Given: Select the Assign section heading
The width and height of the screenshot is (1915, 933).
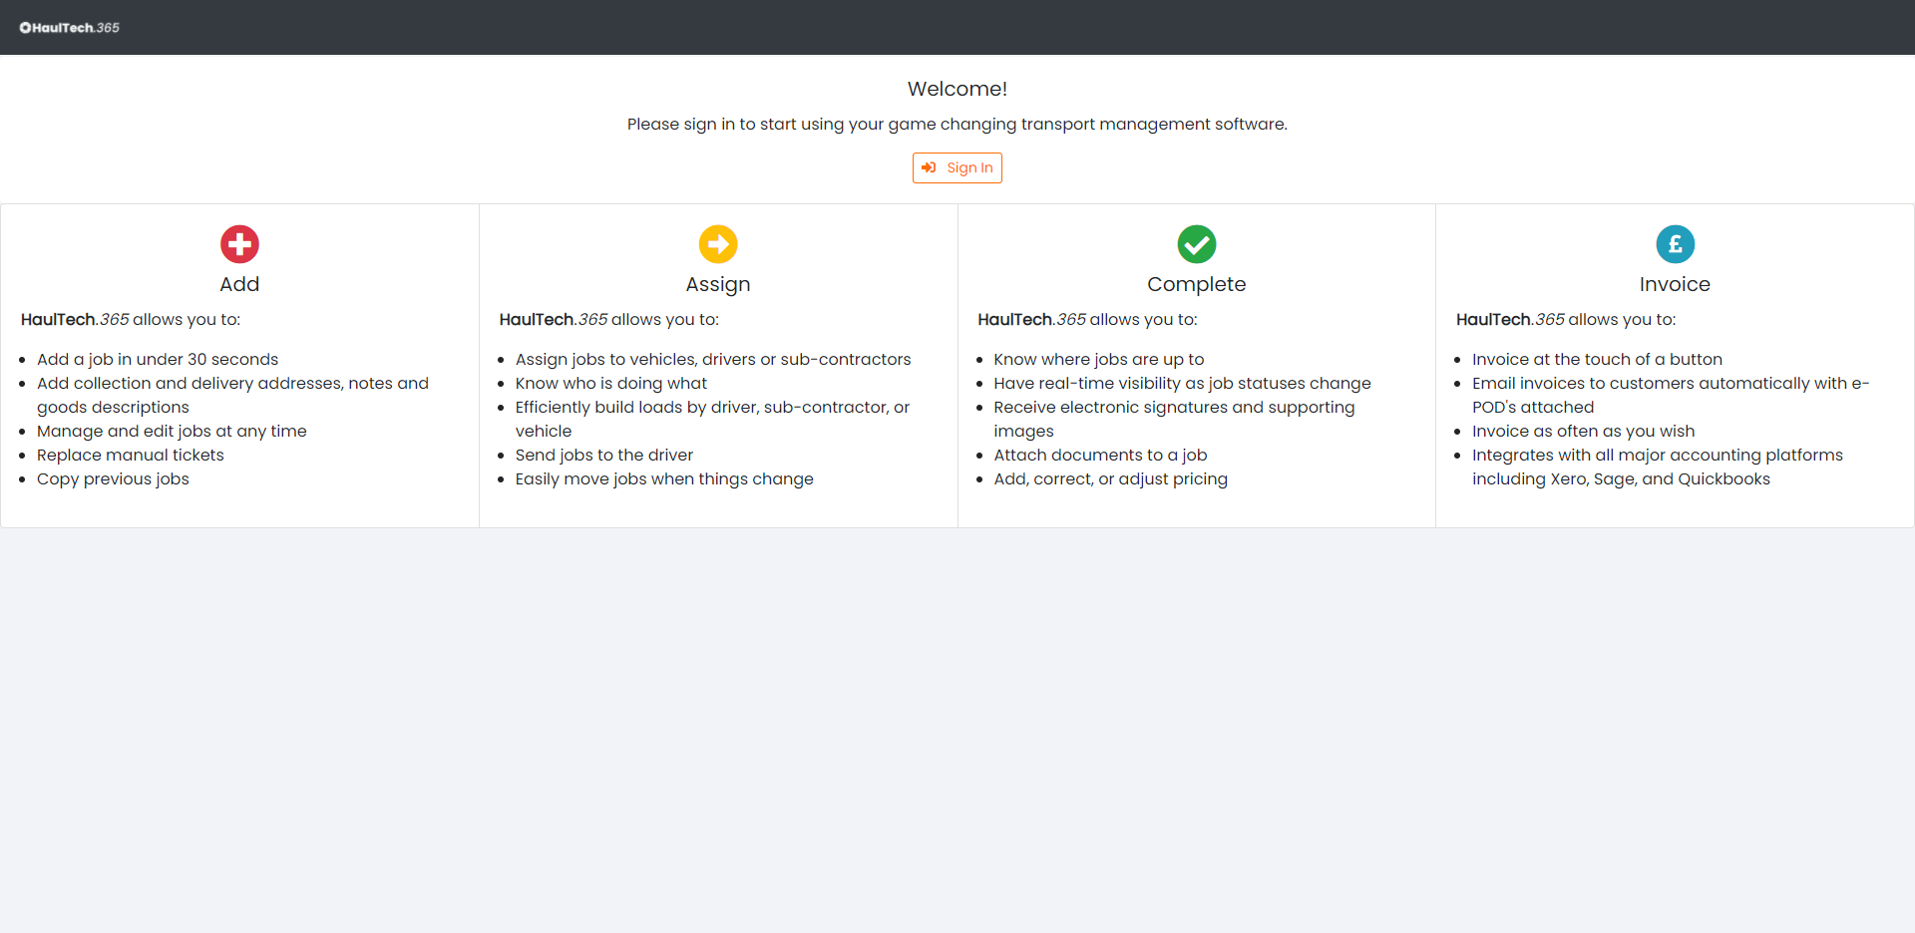Looking at the screenshot, I should (x=717, y=284).
